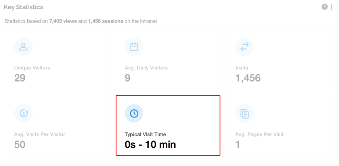Screen dimensions: 339x166
Task: Click the 29 Unique Visitors value
Action: tap(20, 78)
